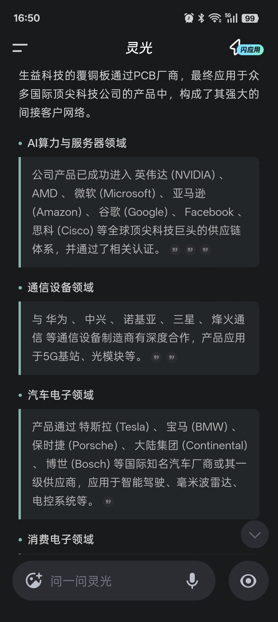The width and height of the screenshot is (278, 622).
Task: Open first citation quote after 并通过了相关认证
Action: click(x=175, y=250)
